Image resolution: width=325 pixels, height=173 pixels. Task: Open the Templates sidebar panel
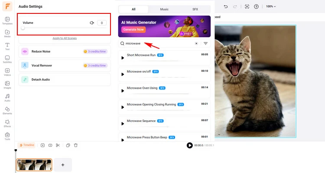7,21
